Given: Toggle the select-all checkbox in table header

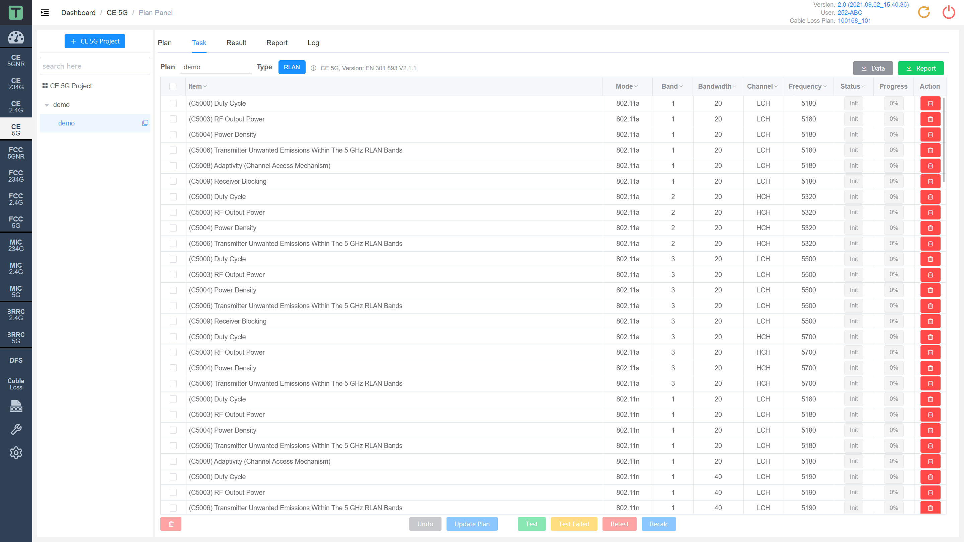Looking at the screenshot, I should click(173, 86).
